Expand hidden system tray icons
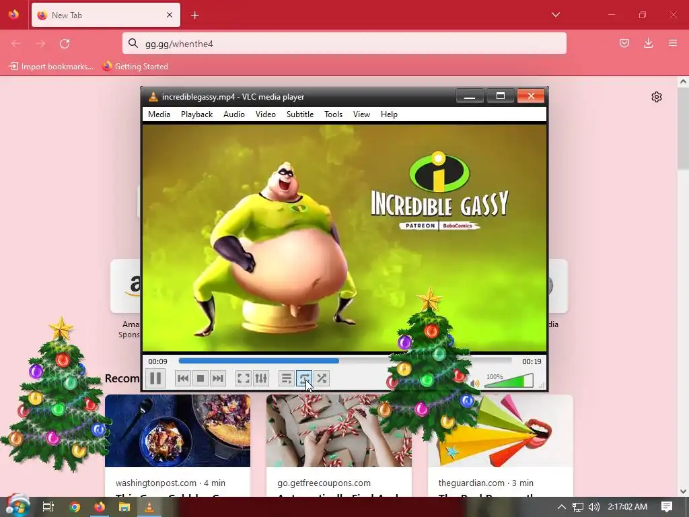Viewport: 689px width, 517px height. (562, 507)
